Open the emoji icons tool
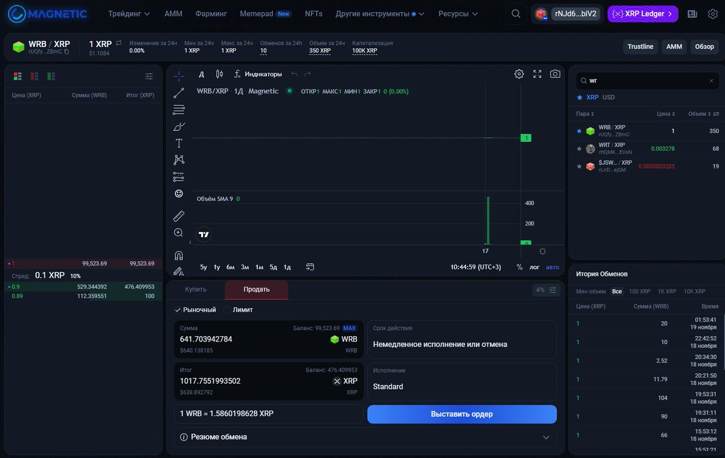This screenshot has width=725, height=458. coord(179,194)
